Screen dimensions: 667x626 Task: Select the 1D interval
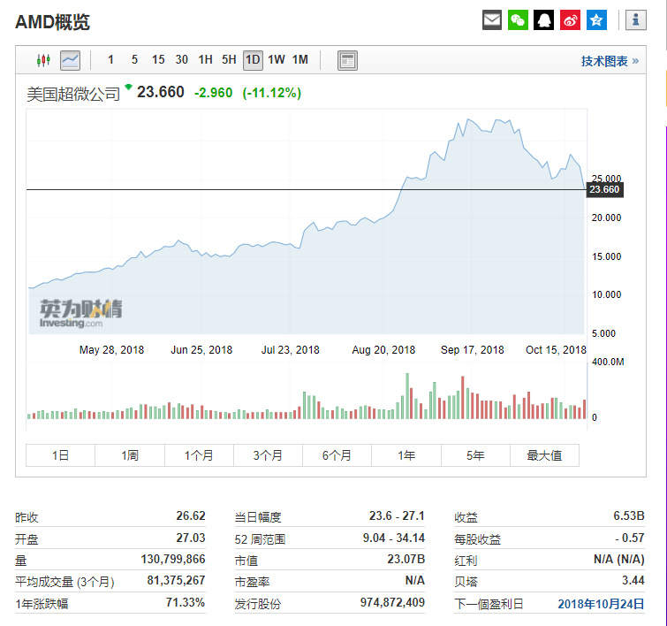(253, 60)
